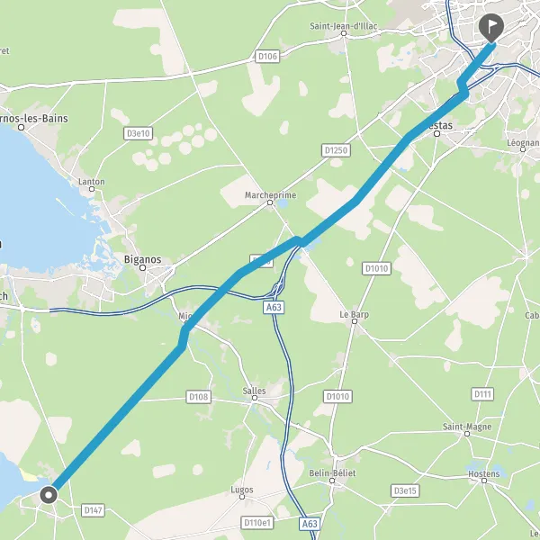Select the A63 highway shield near Mios
The image size is (540, 540).
point(274,307)
